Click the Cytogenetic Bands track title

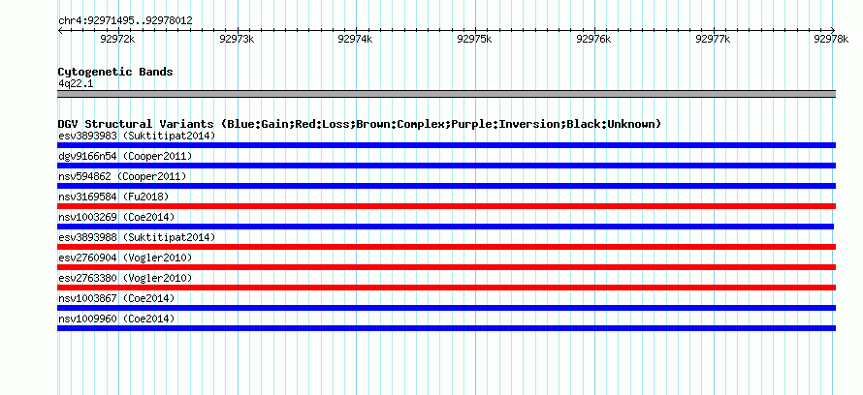pos(115,72)
